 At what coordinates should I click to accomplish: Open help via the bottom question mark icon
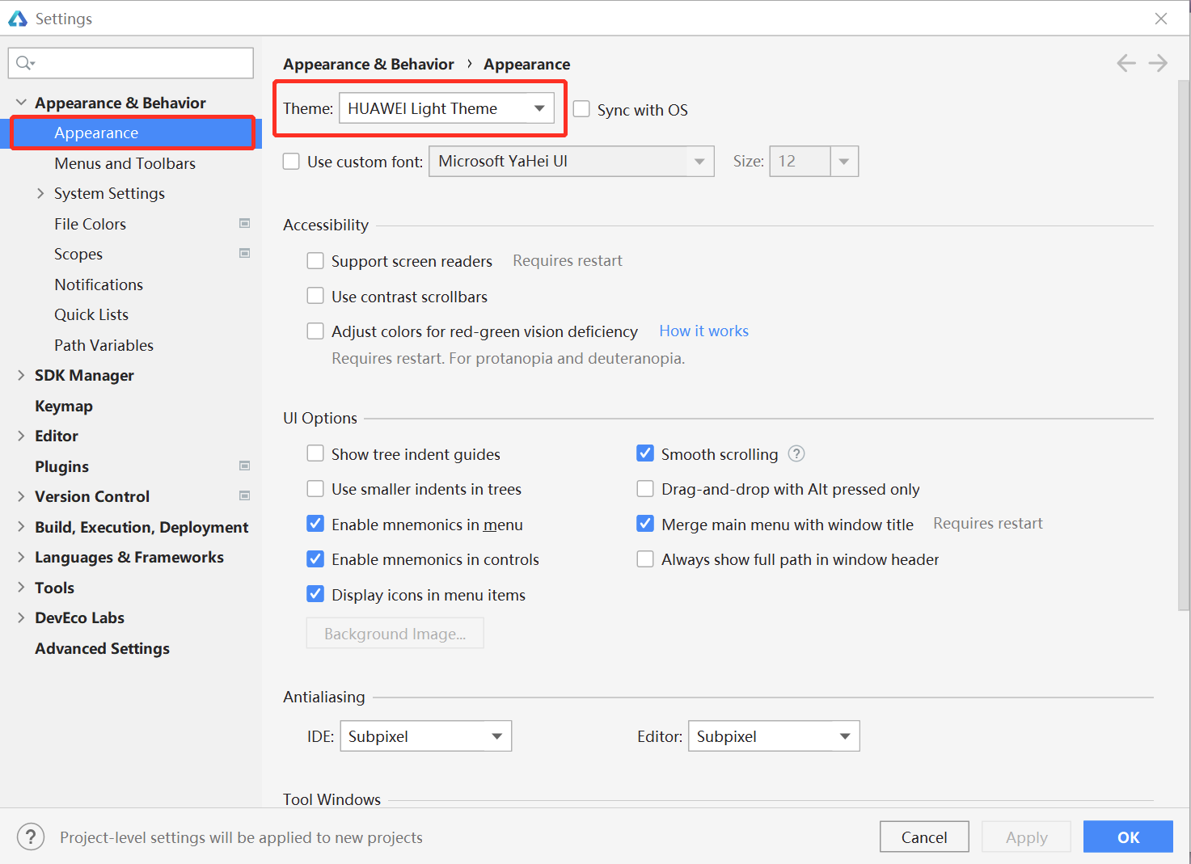(x=31, y=837)
